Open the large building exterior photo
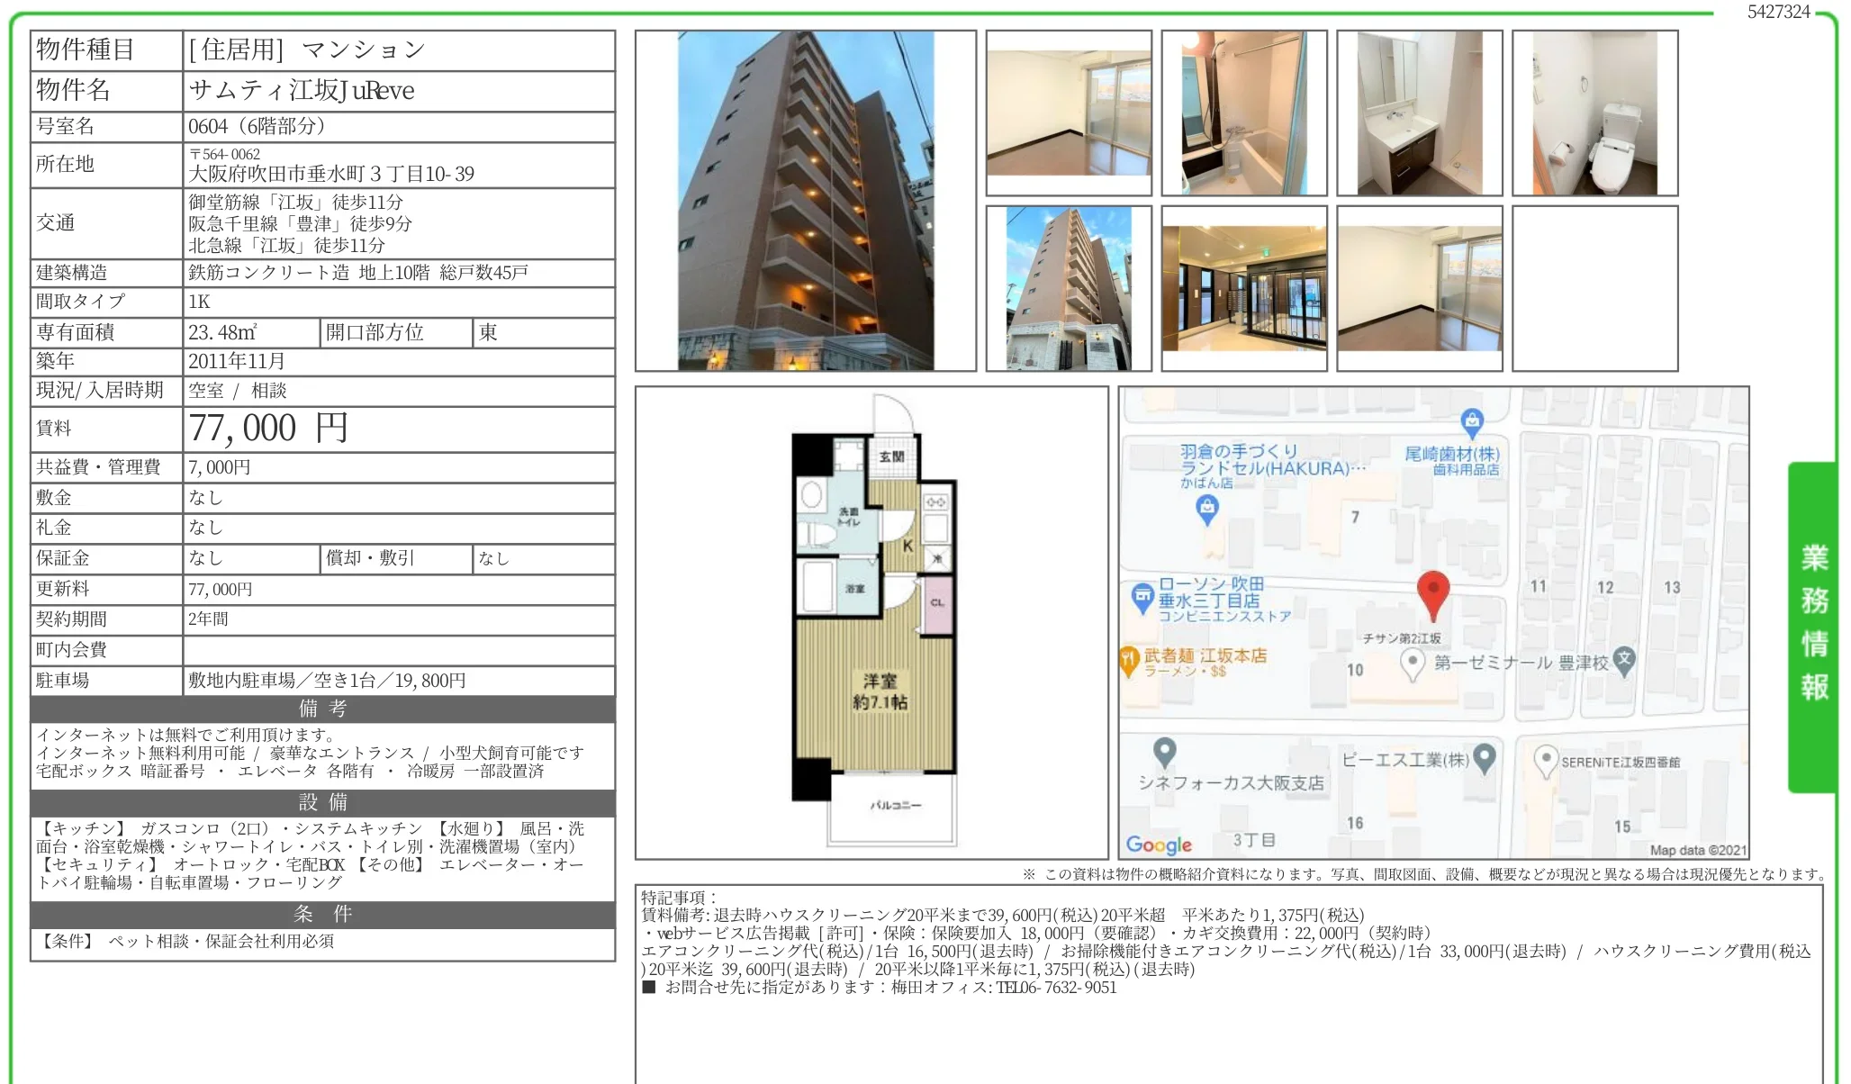The height and width of the screenshot is (1084, 1851). (x=805, y=201)
